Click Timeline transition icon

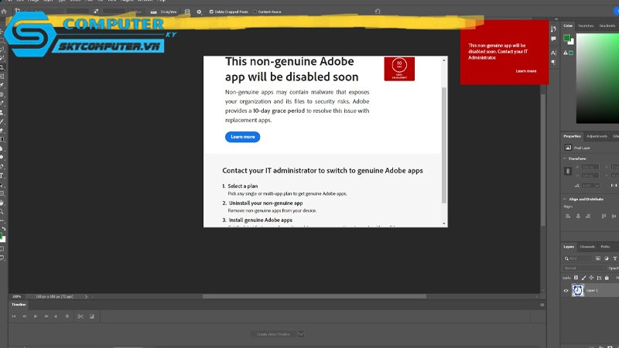pyautogui.click(x=92, y=316)
